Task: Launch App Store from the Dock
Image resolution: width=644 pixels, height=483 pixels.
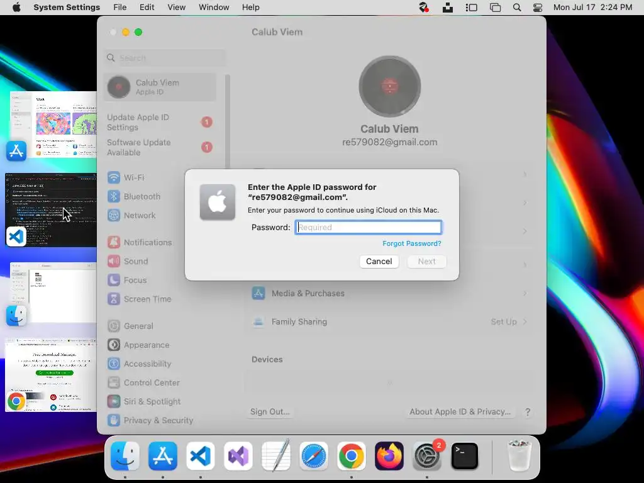Action: coord(163,456)
